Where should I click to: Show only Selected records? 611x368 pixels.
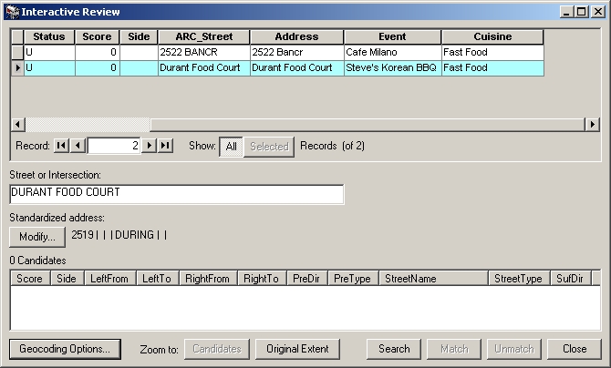pyautogui.click(x=269, y=147)
